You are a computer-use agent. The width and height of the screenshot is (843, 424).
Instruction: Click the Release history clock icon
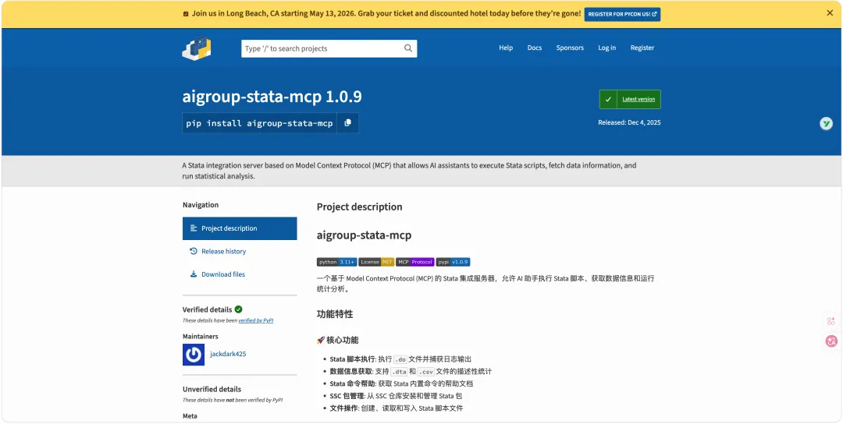194,251
